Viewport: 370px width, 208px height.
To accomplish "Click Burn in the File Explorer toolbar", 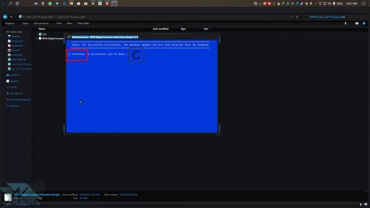I will (x=69, y=23).
